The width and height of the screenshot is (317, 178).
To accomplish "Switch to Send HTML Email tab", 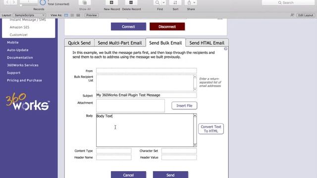I will tap(207, 43).
